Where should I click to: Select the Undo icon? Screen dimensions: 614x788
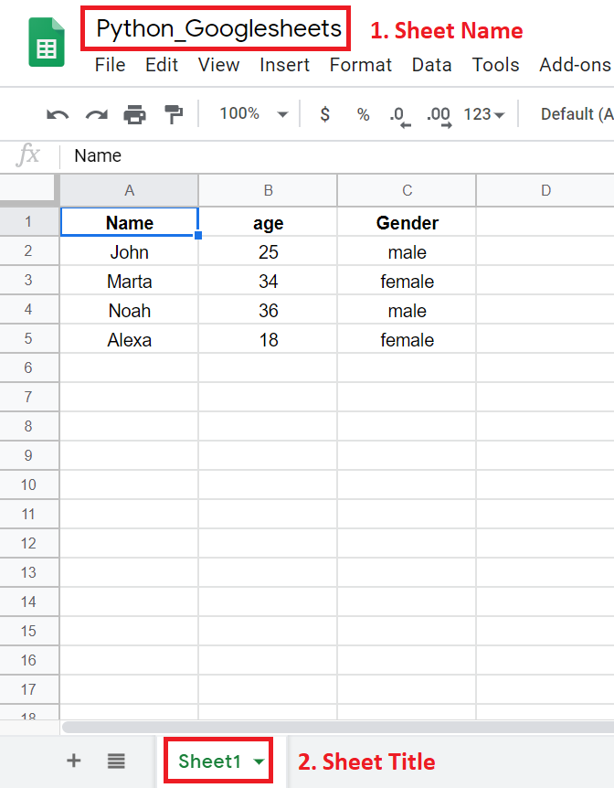(57, 113)
